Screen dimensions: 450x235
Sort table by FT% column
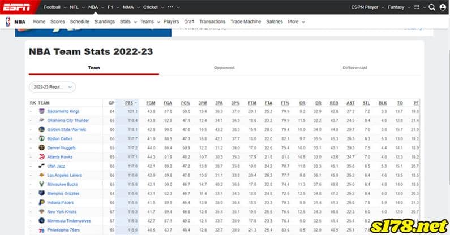click(x=285, y=103)
